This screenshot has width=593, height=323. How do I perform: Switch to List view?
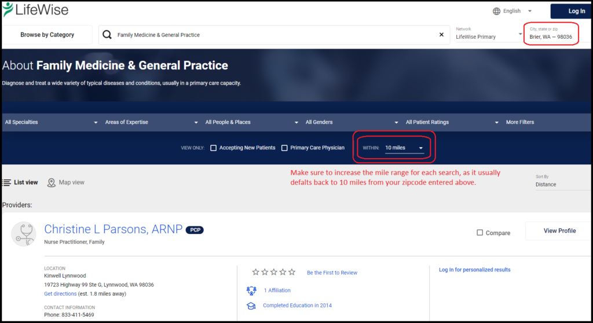25,183
